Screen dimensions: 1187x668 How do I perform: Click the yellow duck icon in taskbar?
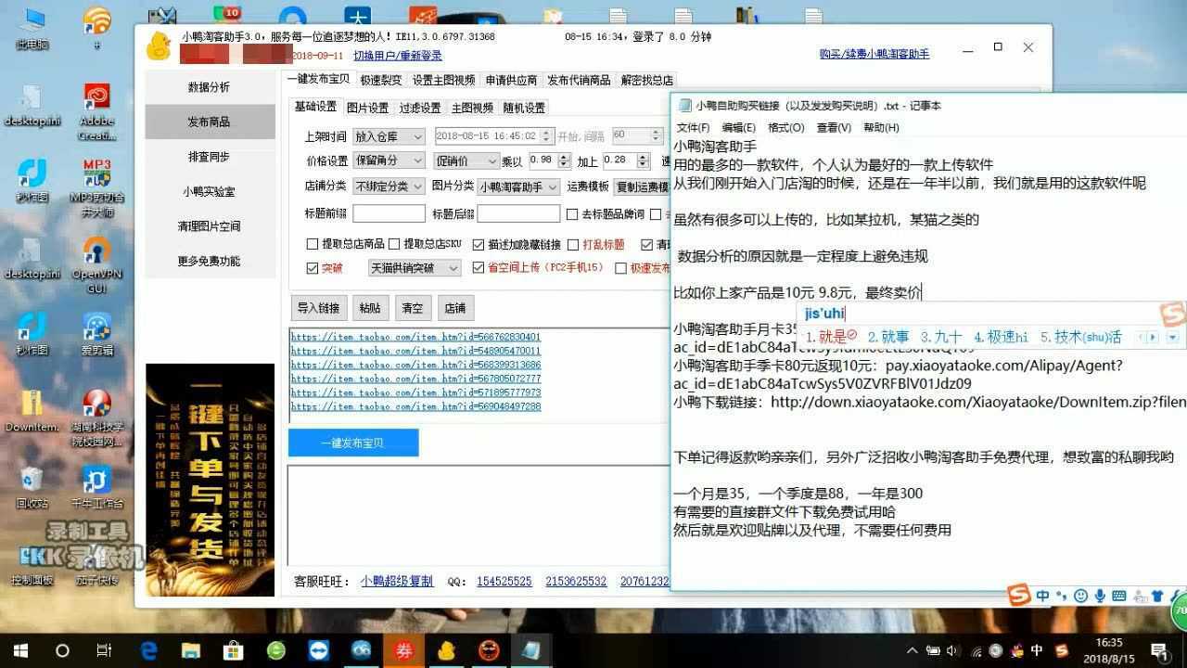(447, 650)
